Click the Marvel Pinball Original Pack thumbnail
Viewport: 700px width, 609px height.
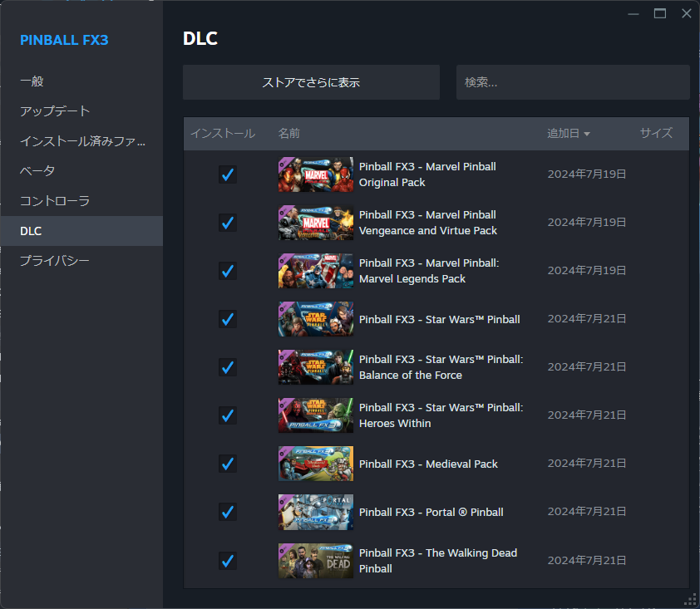click(315, 174)
